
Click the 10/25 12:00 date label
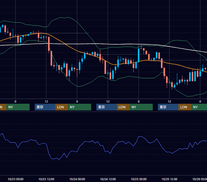[x=169, y=179]
